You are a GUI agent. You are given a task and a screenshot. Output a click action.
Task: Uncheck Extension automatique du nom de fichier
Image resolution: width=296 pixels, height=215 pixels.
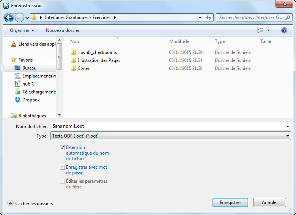point(62,148)
